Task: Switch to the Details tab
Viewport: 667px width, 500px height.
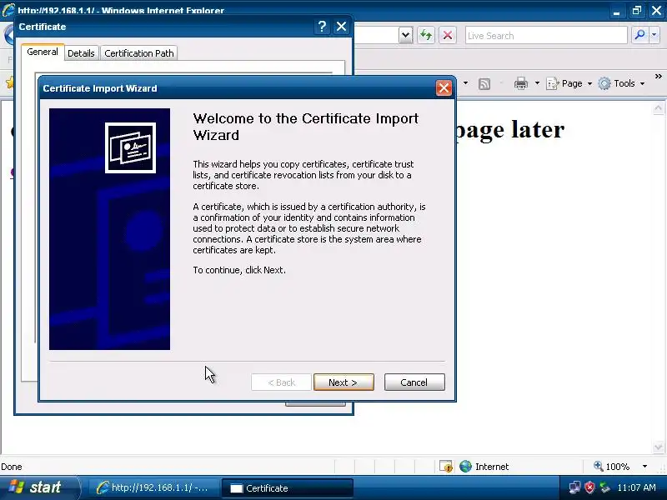Action: [81, 53]
